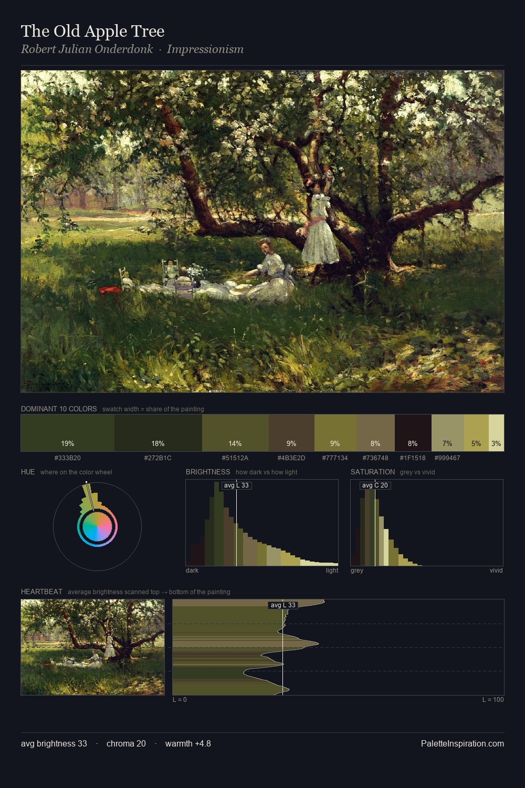
Task: Click the 'HEARTBEAT' section heading
Action: point(41,592)
